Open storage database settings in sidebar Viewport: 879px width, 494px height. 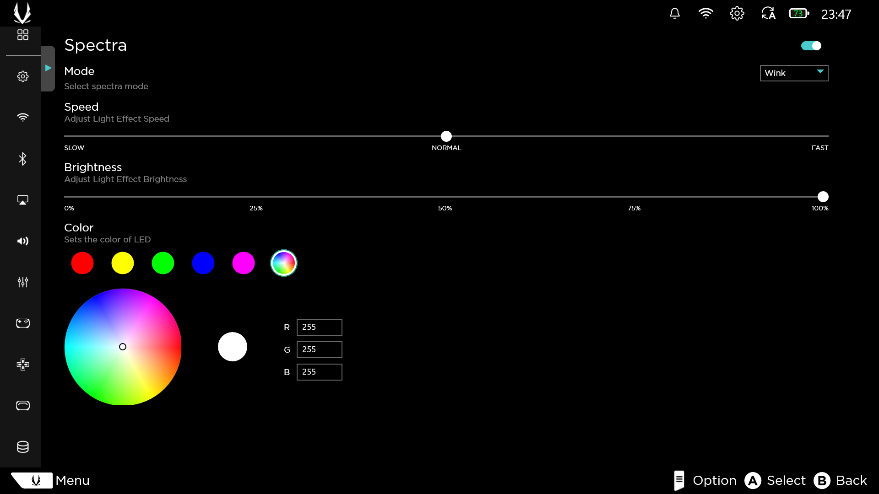tap(22, 447)
